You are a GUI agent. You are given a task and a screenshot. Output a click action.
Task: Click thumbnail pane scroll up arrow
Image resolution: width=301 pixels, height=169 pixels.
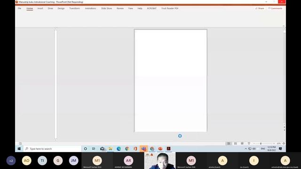click(x=55, y=29)
